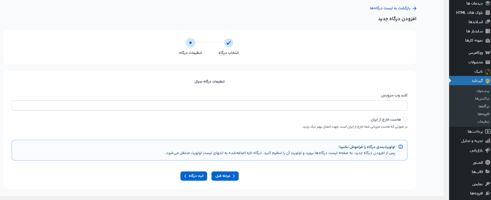Click the اولویت‌بندی درگاه را فراموش نکنید notice title
This screenshot has height=200, width=491.
pos(367,147)
